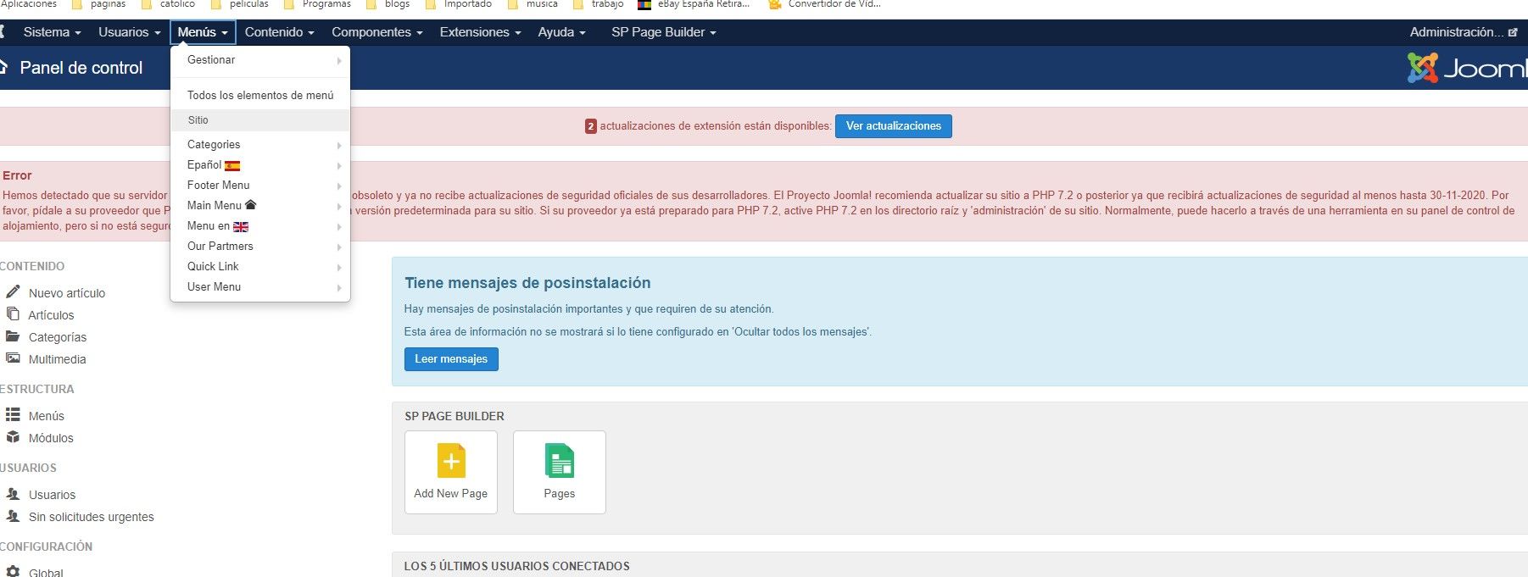Open Global configuration link
This screenshot has width=1528, height=577.
[46, 573]
